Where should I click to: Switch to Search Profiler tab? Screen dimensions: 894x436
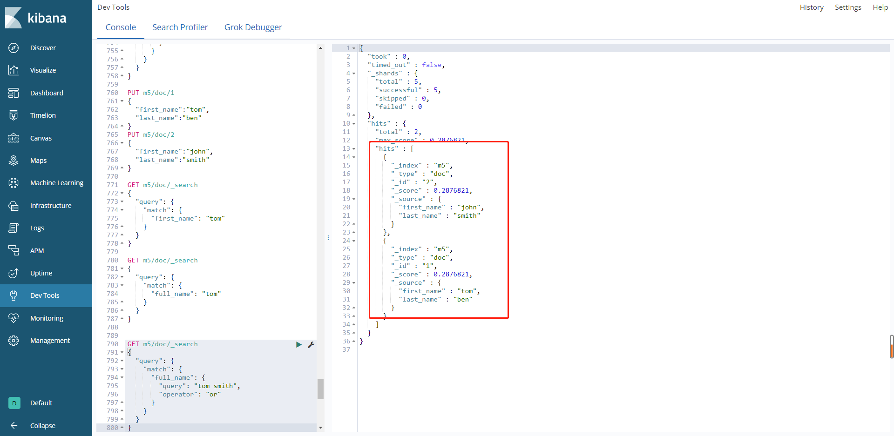tap(180, 27)
